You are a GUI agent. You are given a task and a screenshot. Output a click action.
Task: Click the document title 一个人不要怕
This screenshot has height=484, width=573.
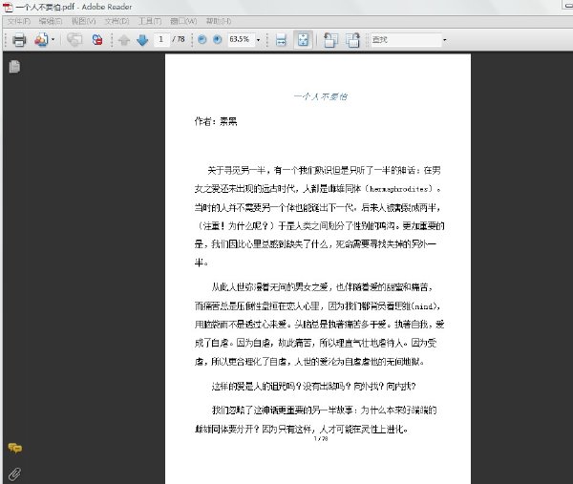coord(321,96)
